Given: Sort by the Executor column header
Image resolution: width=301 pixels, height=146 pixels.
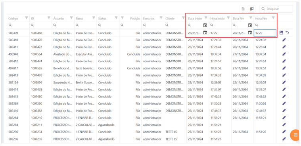Looking at the screenshot, I should click(149, 19).
